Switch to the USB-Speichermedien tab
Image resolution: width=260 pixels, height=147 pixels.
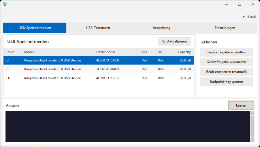tap(35, 28)
